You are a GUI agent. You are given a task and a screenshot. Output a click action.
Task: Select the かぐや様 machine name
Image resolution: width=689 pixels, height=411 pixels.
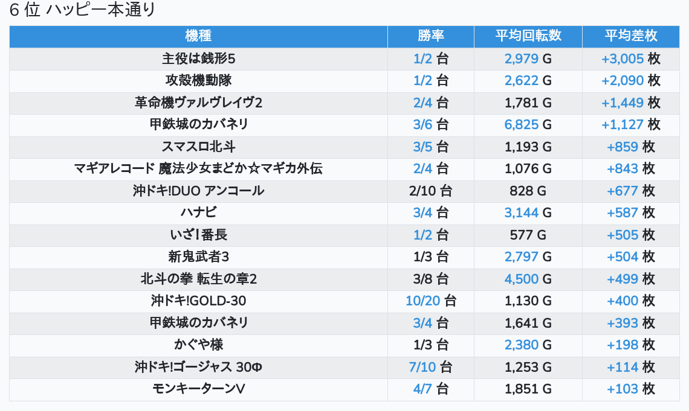pos(198,345)
